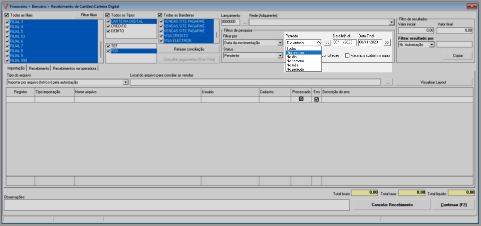Select 'Na semana' from Período list
The image size is (481, 226).
[x=295, y=61]
